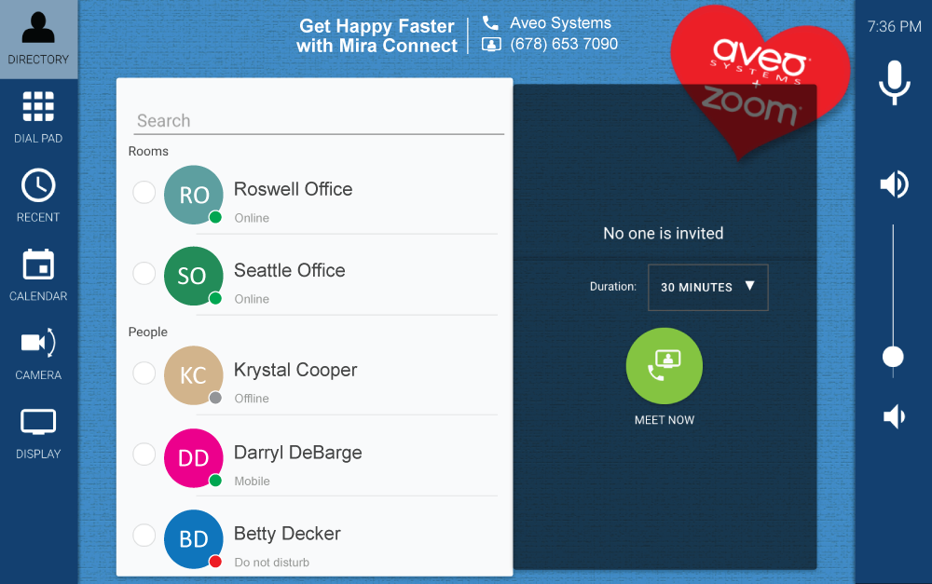Click Betty Decker's BD avatar
This screenshot has width=932, height=584.
pyautogui.click(x=194, y=539)
